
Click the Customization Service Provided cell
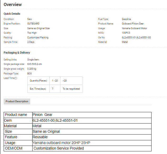[59, 148]
